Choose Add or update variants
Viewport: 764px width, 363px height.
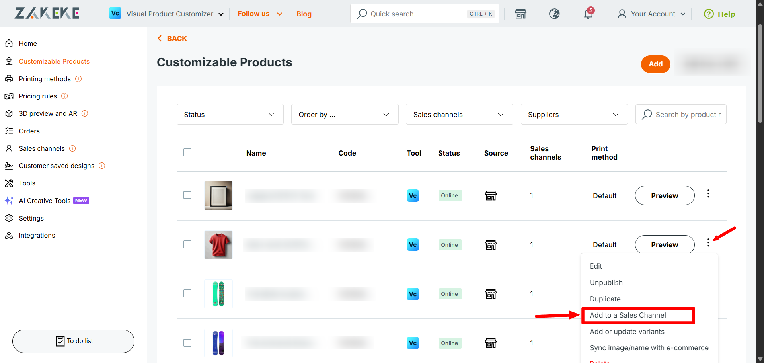click(627, 332)
